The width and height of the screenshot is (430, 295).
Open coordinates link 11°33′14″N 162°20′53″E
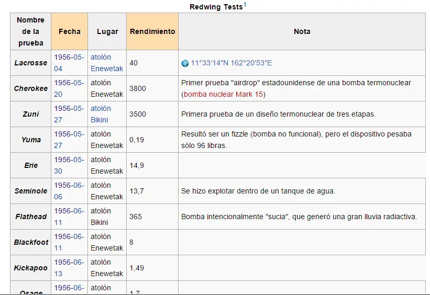231,63
